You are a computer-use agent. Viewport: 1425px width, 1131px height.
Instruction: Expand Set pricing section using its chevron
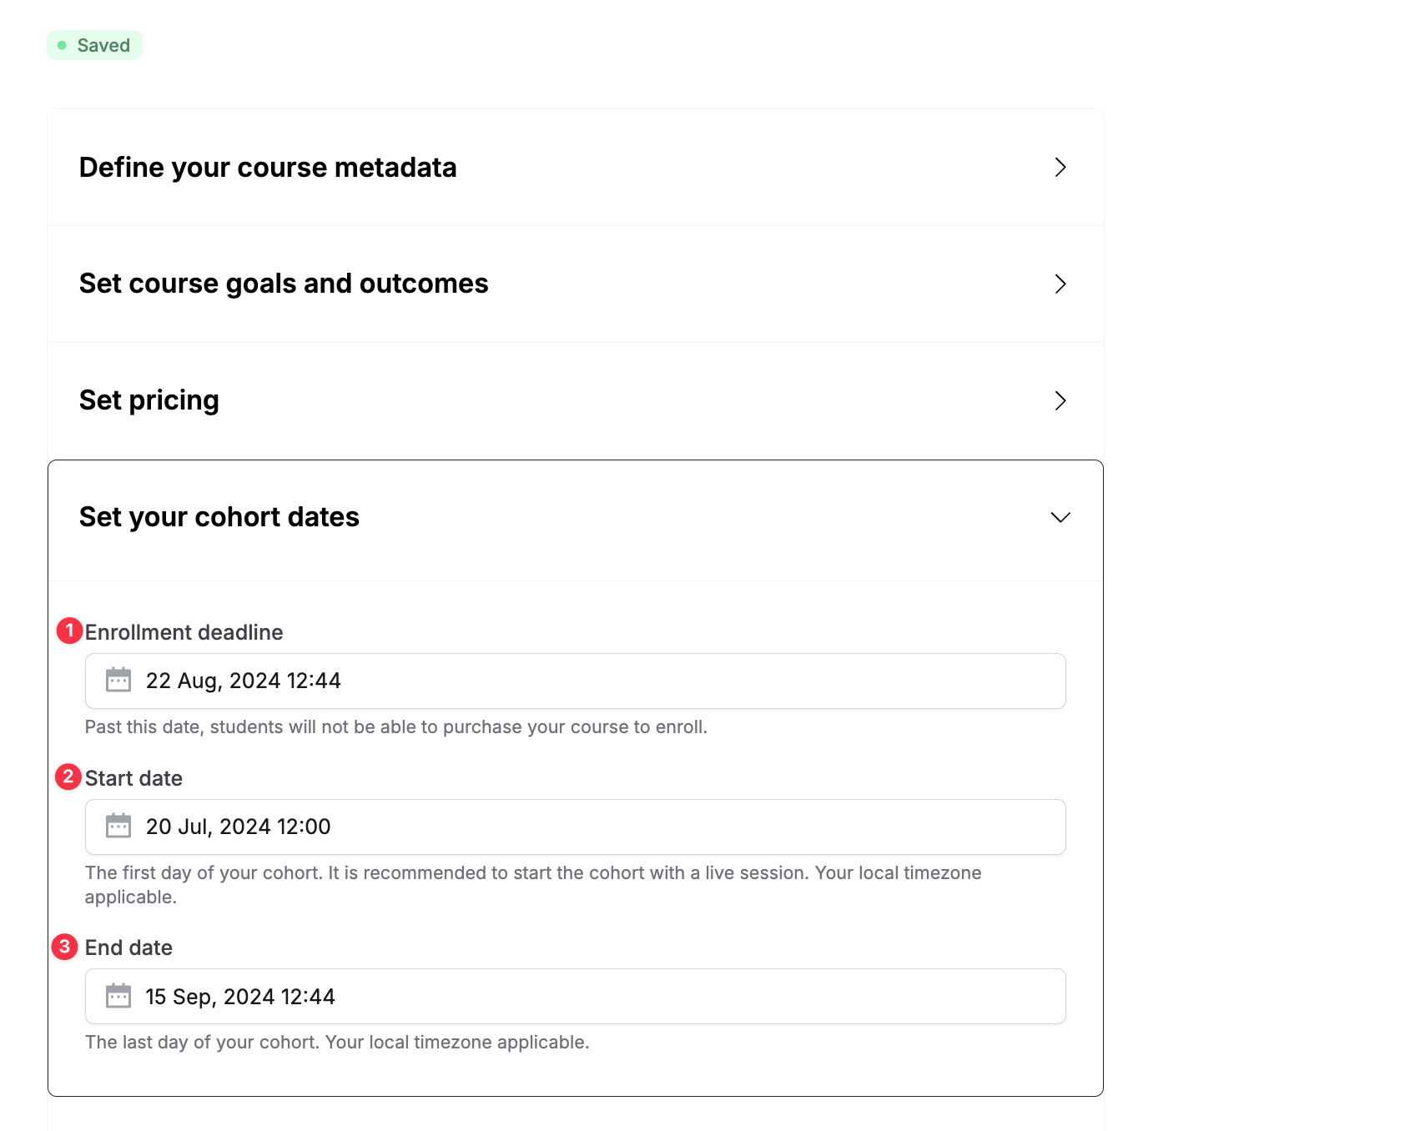1060,401
